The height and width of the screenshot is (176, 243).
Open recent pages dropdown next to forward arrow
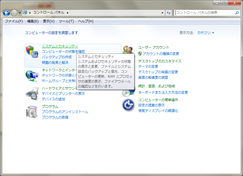pos(19,13)
